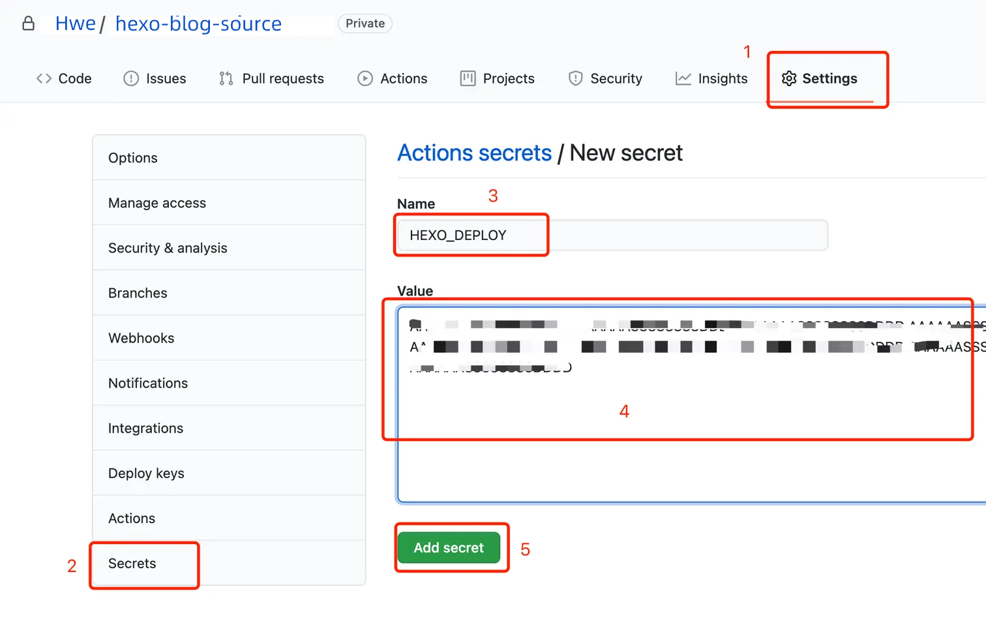Image resolution: width=986 pixels, height=623 pixels.
Task: Click the Security shield icon
Action: click(x=575, y=79)
